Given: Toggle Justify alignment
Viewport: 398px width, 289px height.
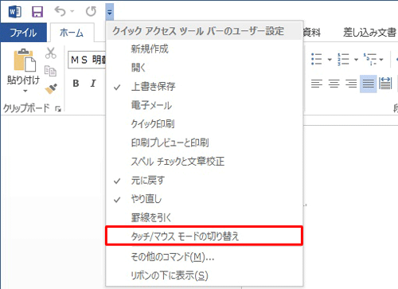Looking at the screenshot, I should (x=369, y=84).
